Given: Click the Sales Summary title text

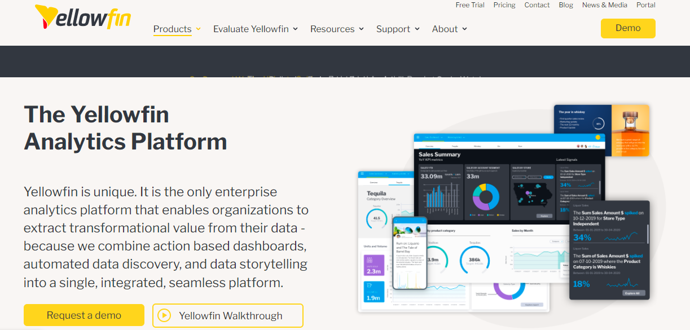Looking at the screenshot, I should [440, 154].
